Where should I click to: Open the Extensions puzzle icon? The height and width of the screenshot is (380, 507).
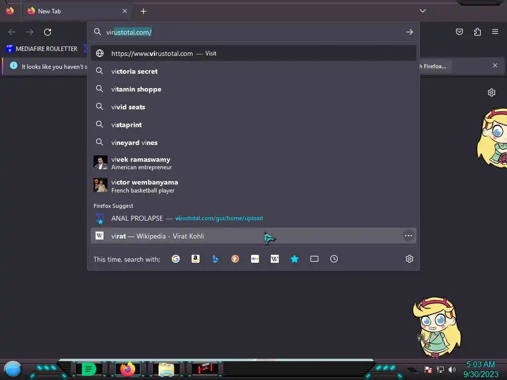[477, 32]
